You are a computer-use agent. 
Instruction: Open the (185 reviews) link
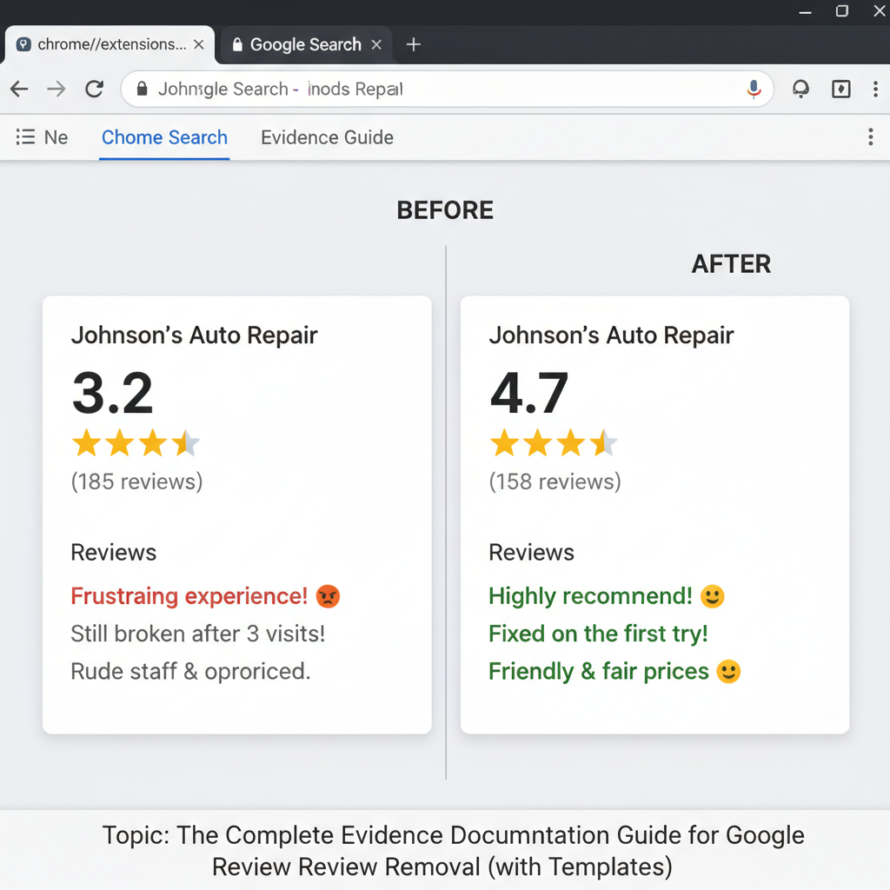point(136,482)
